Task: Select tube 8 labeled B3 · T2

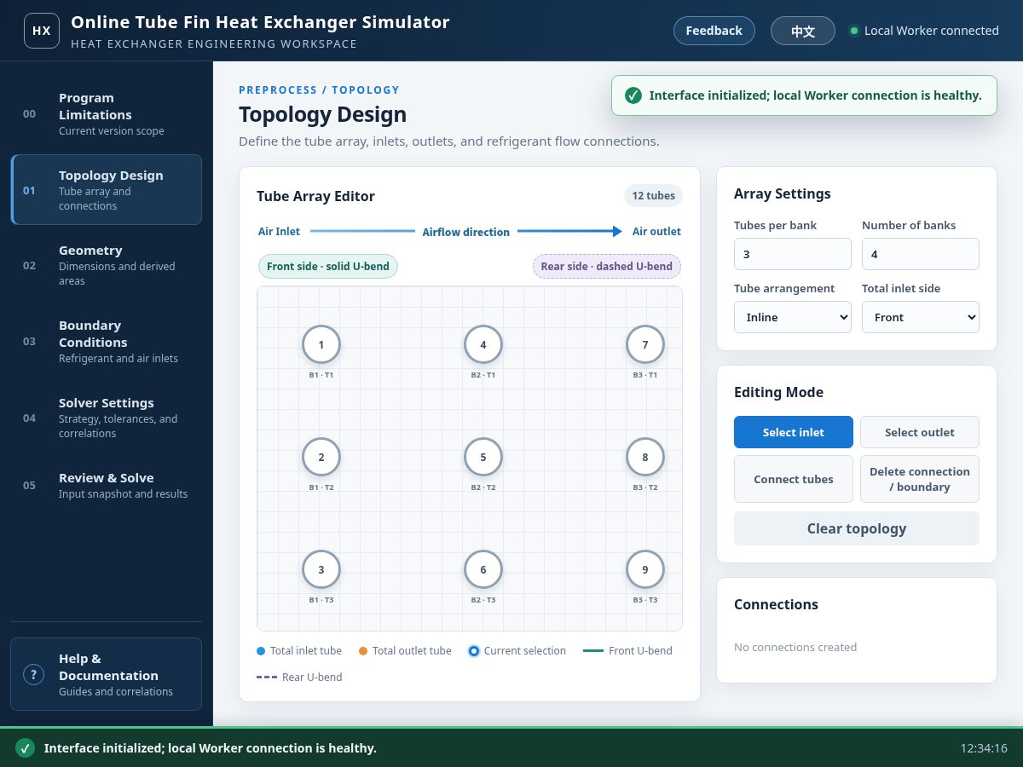Action: 645,457
